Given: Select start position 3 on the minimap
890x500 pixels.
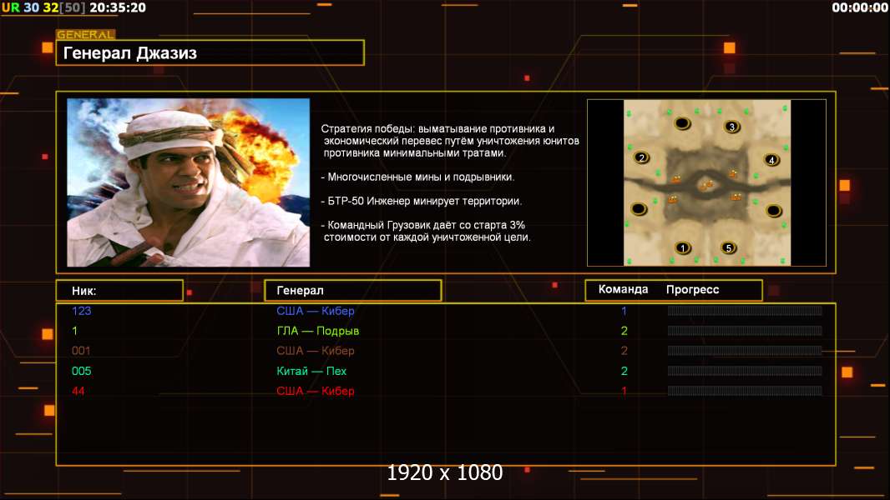Looking at the screenshot, I should (731, 127).
